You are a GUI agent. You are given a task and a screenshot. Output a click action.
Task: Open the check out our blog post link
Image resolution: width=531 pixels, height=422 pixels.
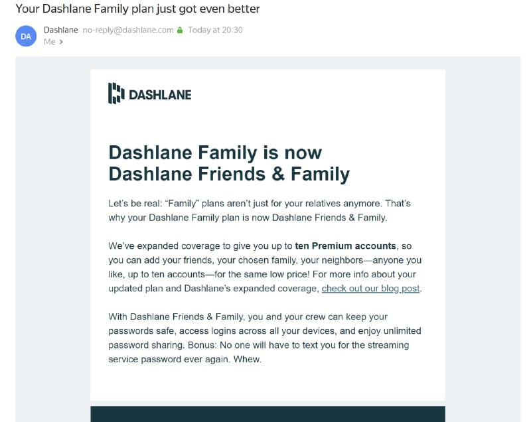click(370, 289)
